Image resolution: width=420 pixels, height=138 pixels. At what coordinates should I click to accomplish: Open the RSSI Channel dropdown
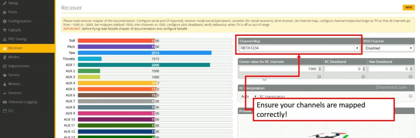point(388,48)
